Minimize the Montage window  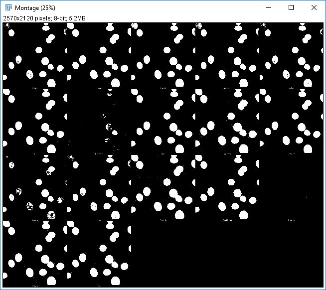[269, 8]
